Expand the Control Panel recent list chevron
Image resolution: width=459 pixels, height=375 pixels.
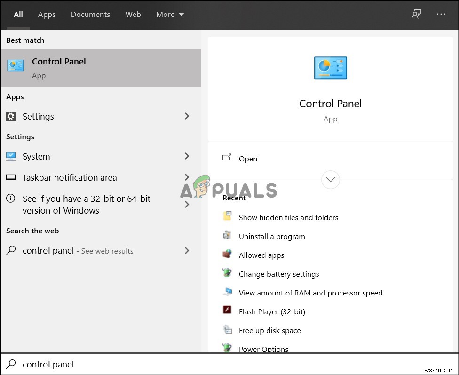330,180
